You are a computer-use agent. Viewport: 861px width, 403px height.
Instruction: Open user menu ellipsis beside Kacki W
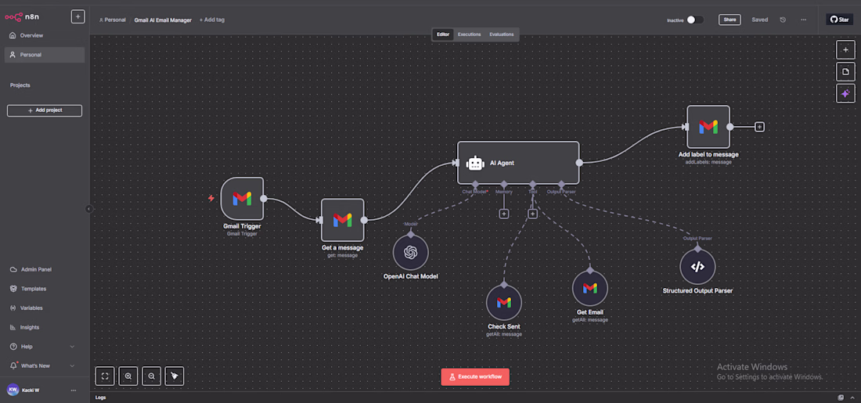(74, 390)
